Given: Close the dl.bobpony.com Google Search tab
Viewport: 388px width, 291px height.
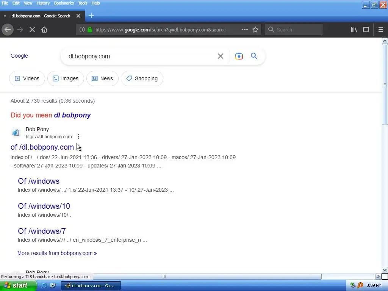Looking at the screenshot, I should pos(78,16).
